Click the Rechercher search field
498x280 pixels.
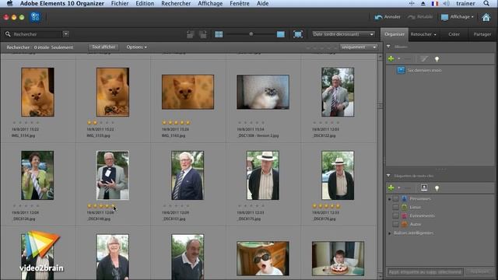(37, 34)
